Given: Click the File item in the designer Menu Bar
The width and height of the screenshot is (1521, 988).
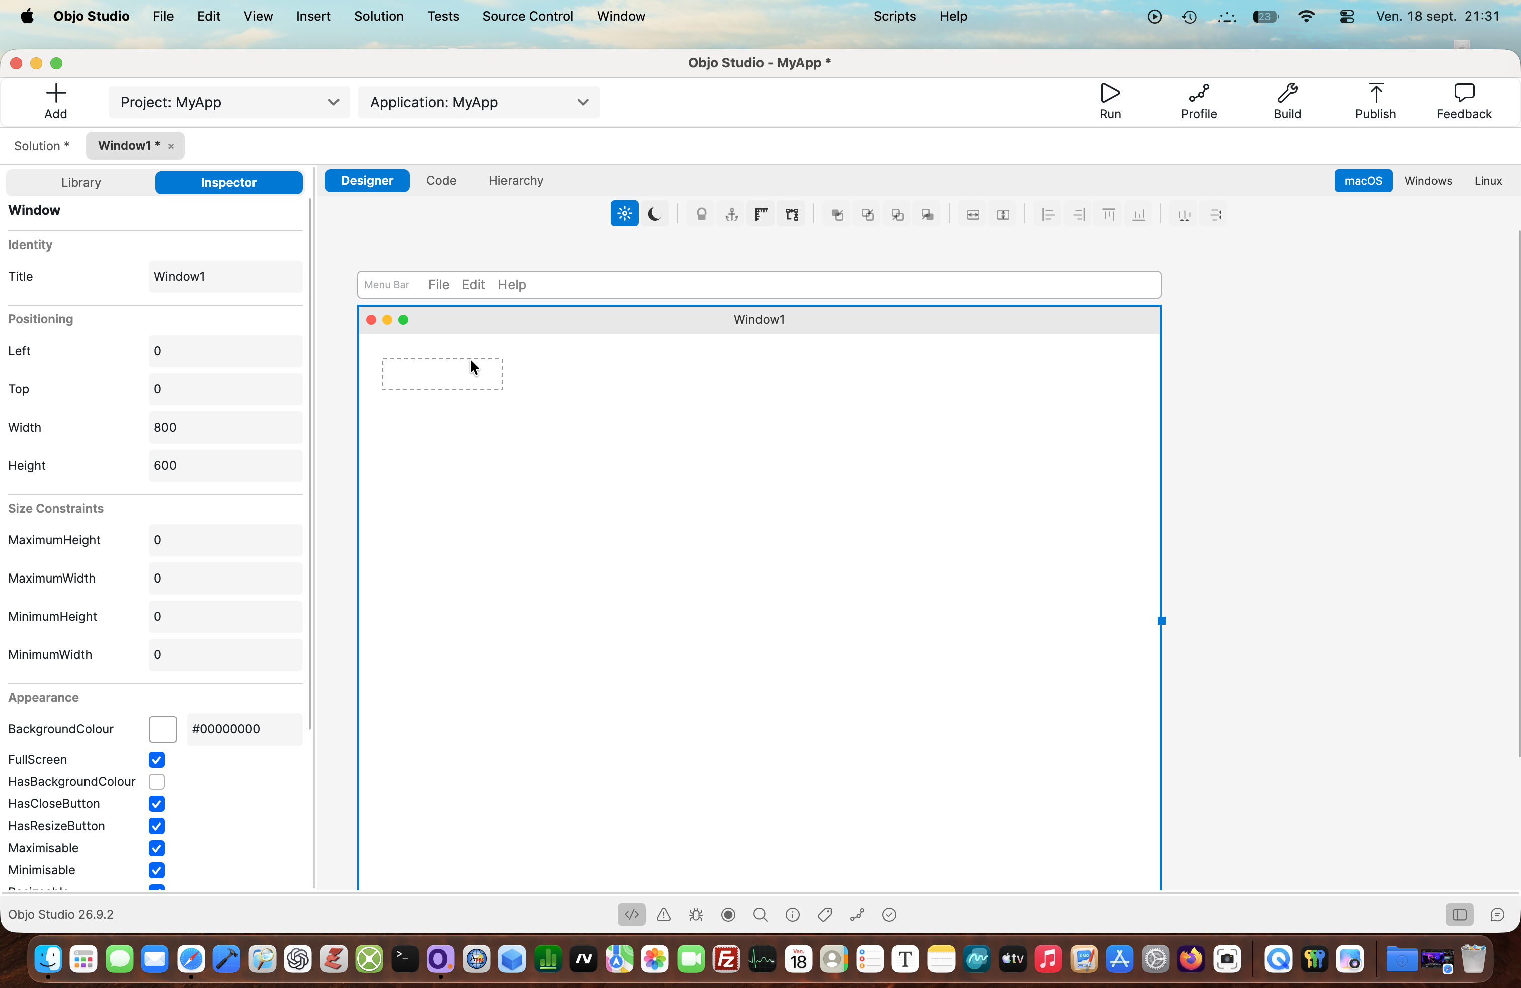Looking at the screenshot, I should click(x=439, y=285).
